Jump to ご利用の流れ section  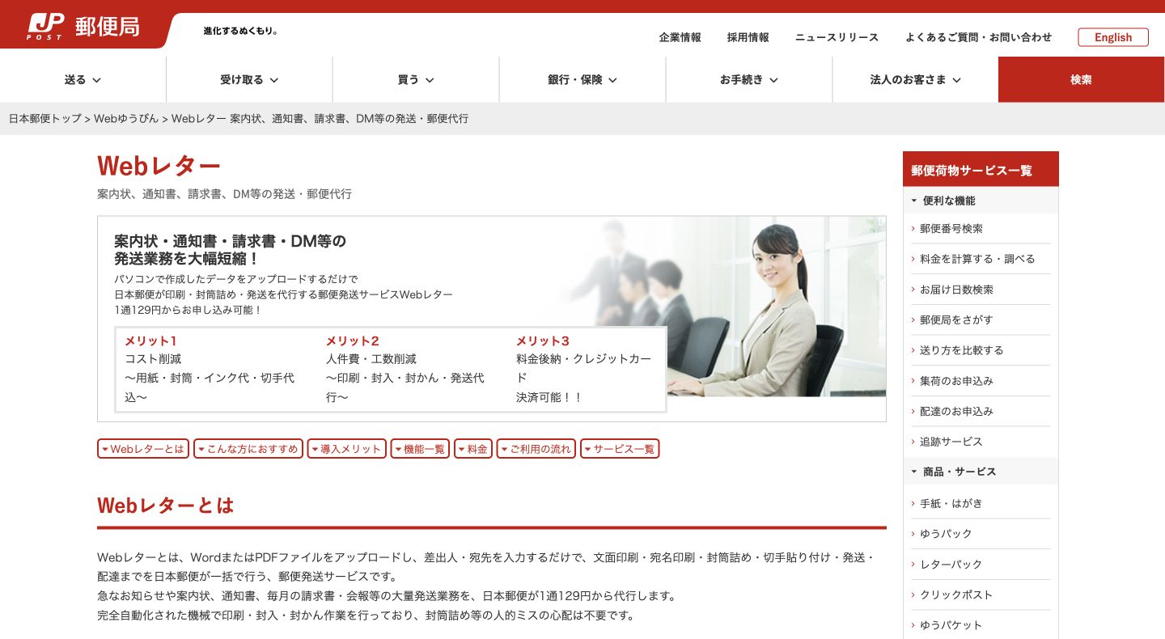[536, 449]
